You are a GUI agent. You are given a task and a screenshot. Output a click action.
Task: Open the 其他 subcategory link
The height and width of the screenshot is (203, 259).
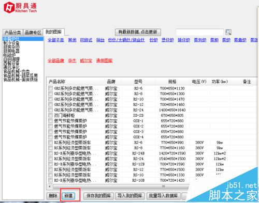(72, 40)
